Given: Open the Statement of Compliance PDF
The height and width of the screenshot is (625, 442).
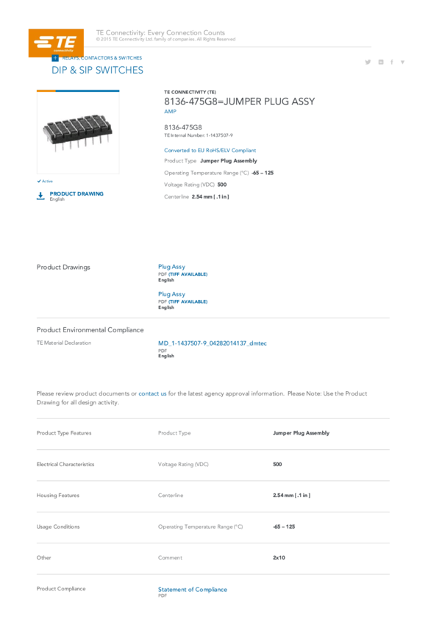Looking at the screenshot, I should 193,590.
